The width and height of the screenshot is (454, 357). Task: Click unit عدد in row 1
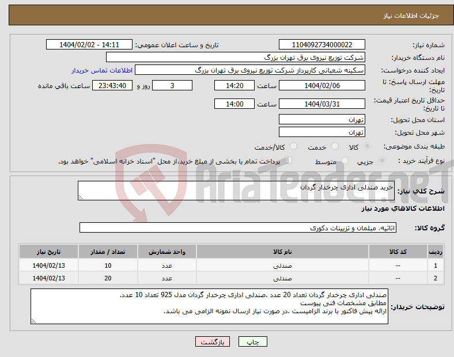click(x=167, y=265)
